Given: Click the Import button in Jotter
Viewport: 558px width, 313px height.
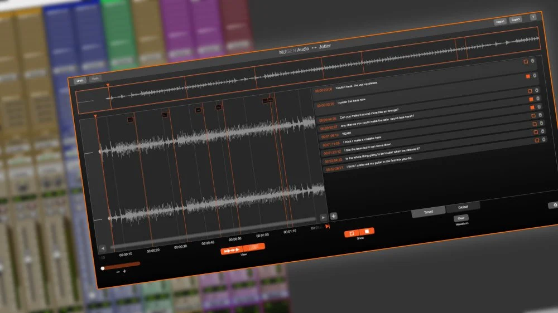Looking at the screenshot, I should point(500,22).
